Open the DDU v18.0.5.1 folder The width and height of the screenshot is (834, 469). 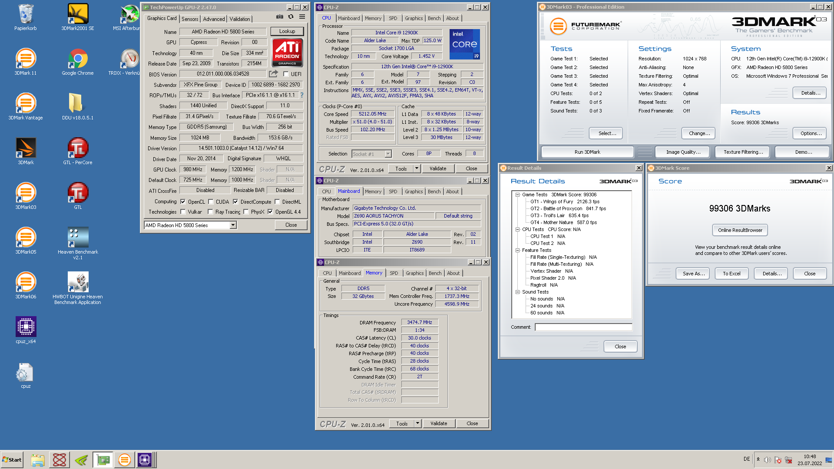[x=78, y=107]
